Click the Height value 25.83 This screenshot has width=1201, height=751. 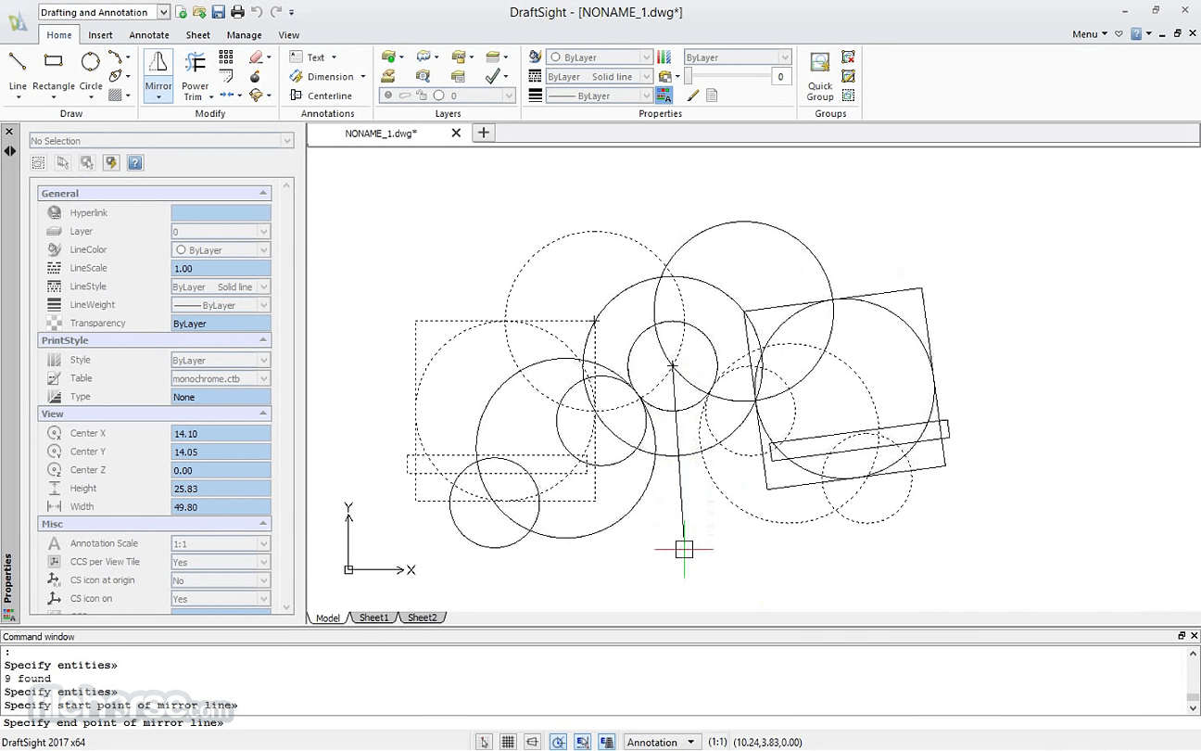click(221, 489)
